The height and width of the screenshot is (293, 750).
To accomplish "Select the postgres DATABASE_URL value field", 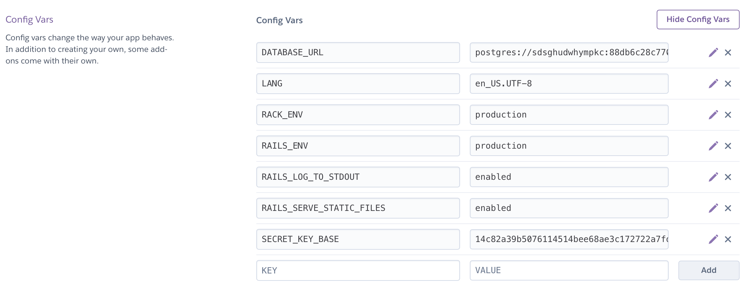I will coord(569,52).
